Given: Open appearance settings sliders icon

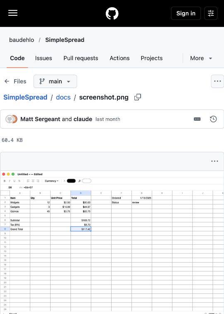Looking at the screenshot, I should (211, 13).
